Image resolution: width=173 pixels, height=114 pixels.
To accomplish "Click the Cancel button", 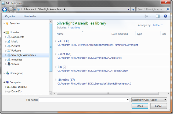I will [158, 106].
